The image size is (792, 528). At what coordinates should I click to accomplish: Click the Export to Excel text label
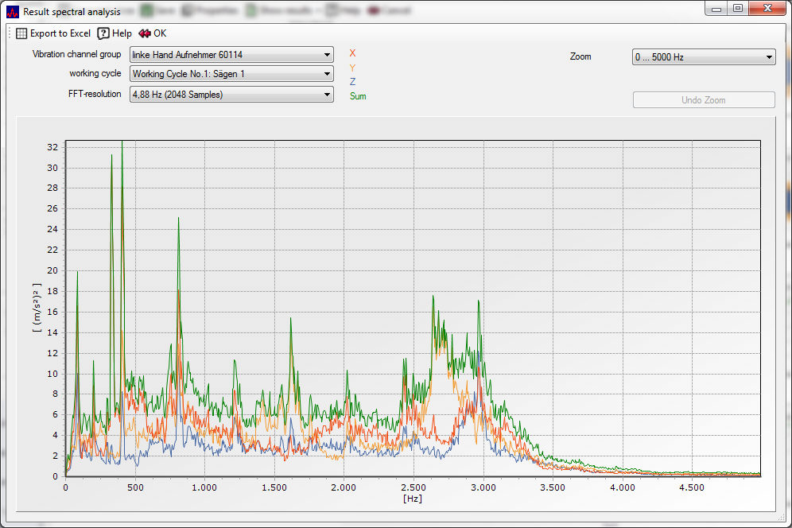click(x=60, y=33)
